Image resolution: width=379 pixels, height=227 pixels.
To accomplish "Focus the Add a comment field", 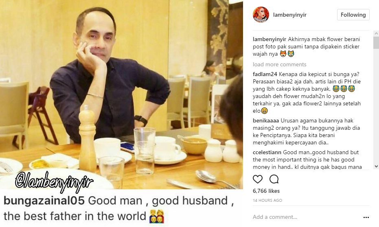I will click(x=307, y=217).
